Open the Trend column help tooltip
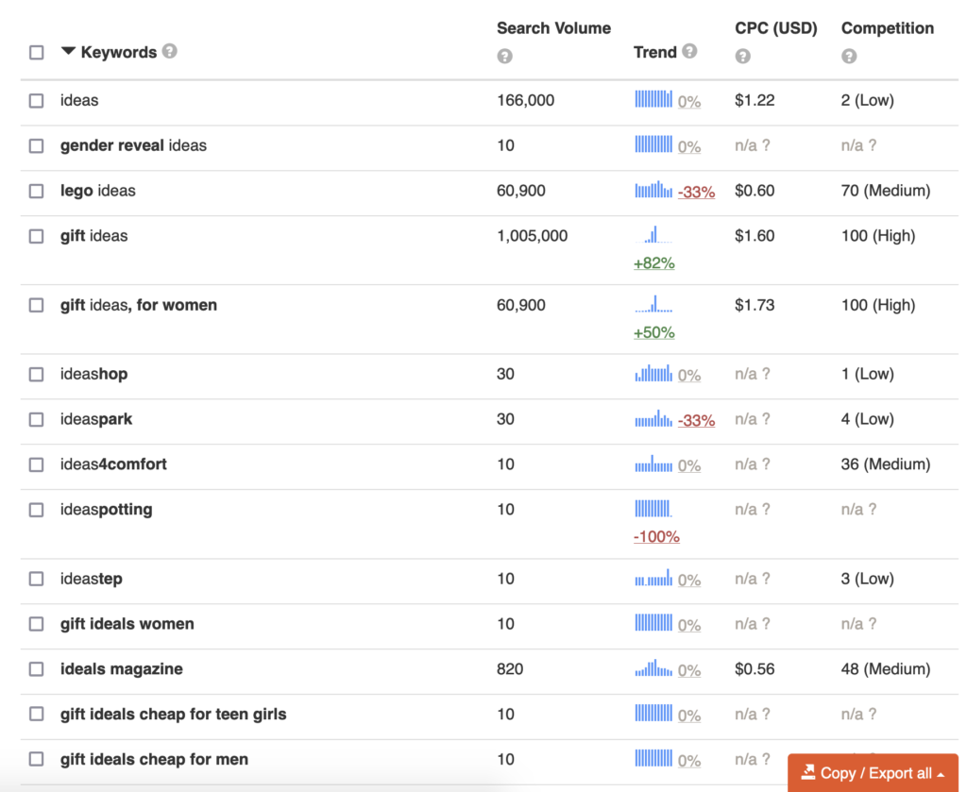Screen dimensions: 967x792 coord(690,52)
